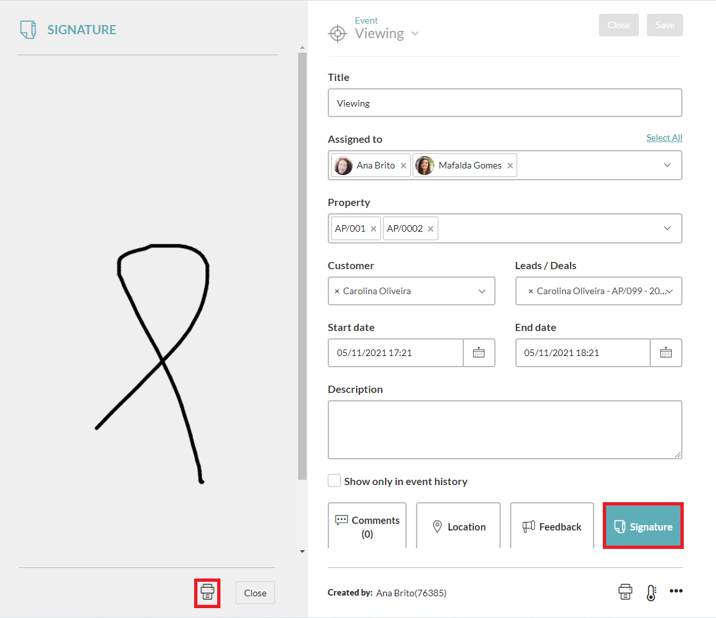Expand the Property dropdown
Viewport: 716px width, 618px height.
[667, 228]
